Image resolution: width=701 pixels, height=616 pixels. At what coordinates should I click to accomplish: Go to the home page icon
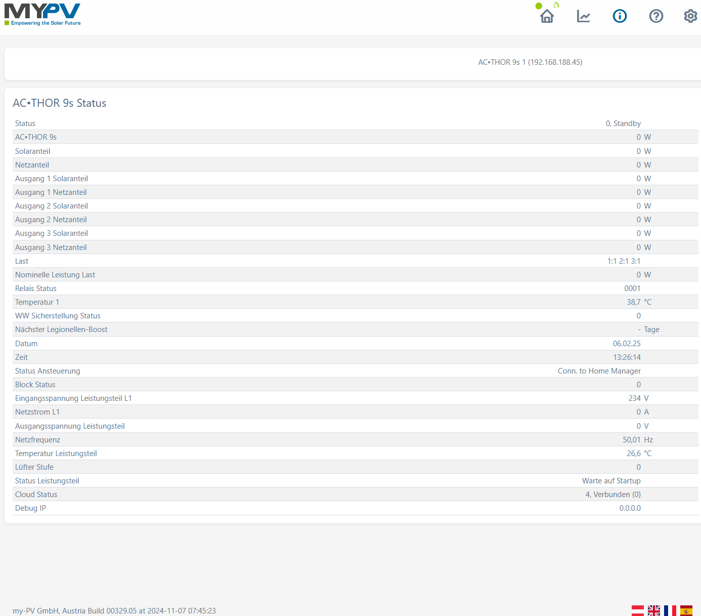pos(547,16)
